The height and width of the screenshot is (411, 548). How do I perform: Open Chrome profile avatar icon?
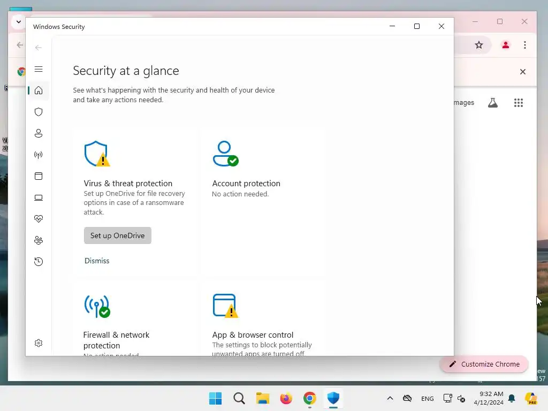click(505, 45)
